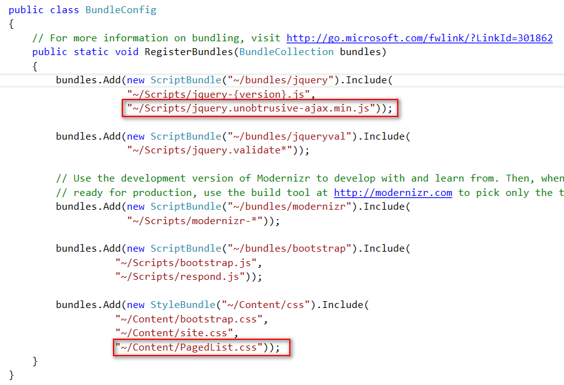Click ScriptBundle in the jqueryval line

pyautogui.click(x=186, y=136)
